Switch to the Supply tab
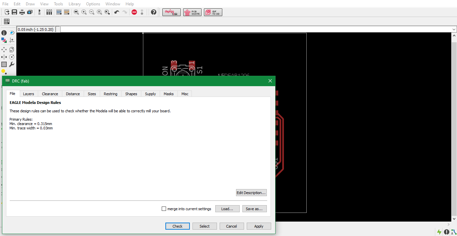 150,94
